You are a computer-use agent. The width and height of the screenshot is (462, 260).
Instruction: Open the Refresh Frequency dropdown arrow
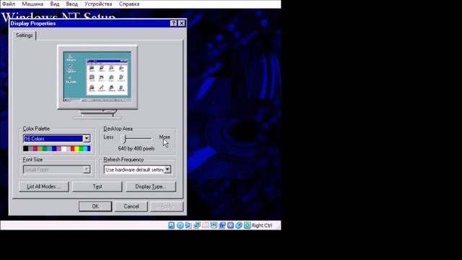tap(167, 170)
